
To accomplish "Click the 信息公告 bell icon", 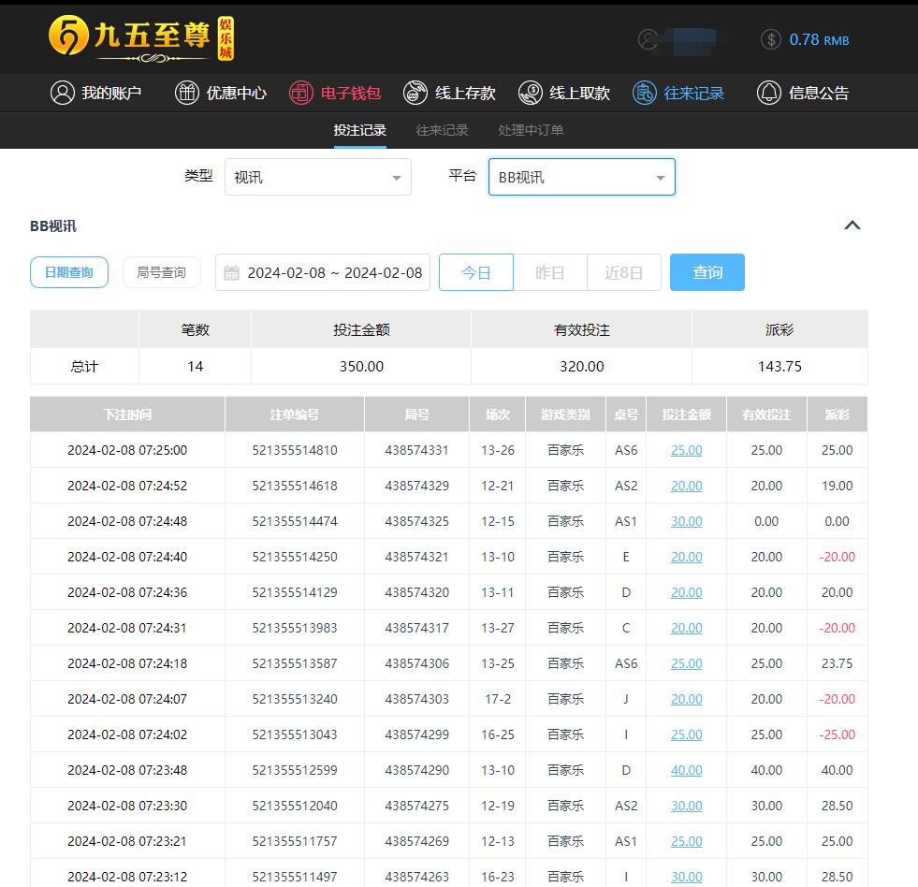I will (x=768, y=93).
